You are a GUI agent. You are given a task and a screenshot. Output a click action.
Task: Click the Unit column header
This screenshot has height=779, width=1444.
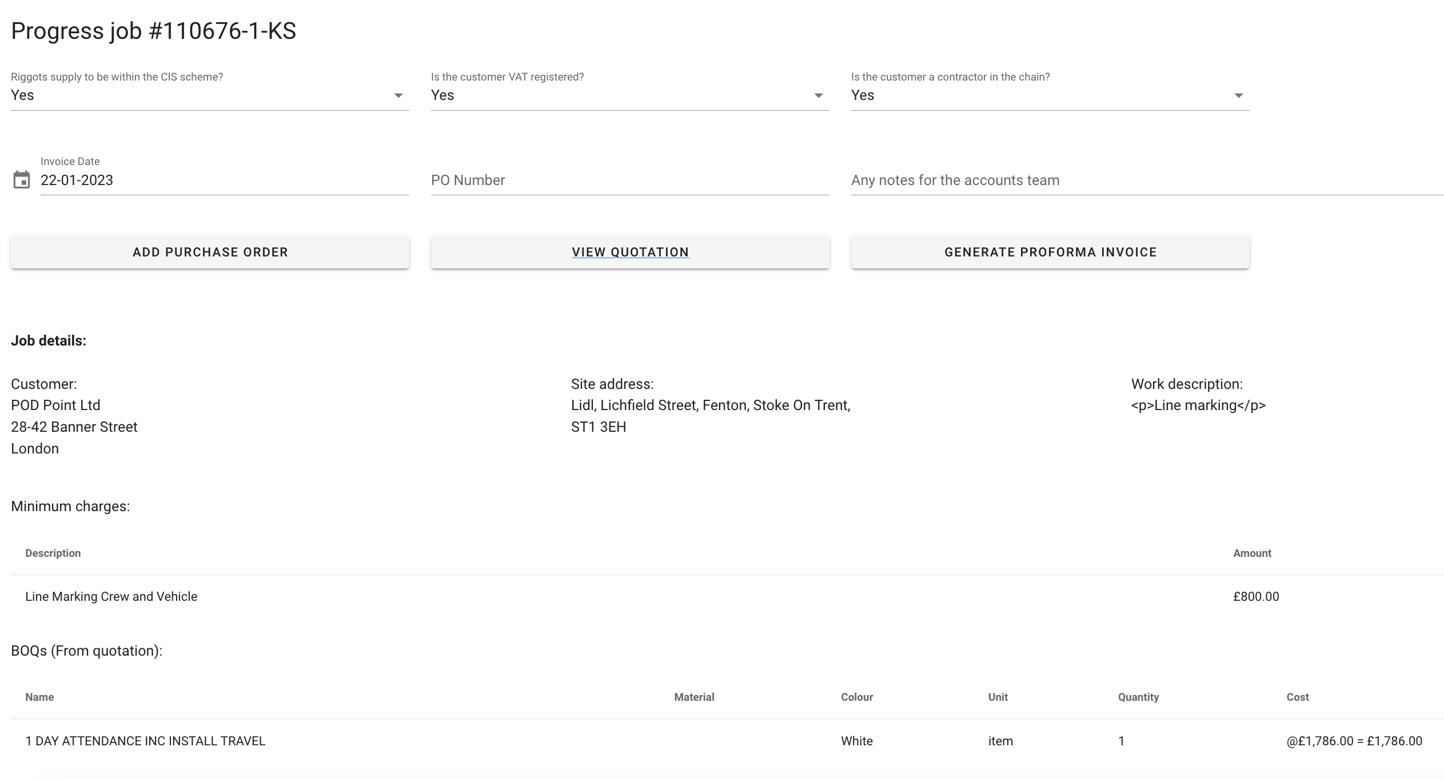(998, 697)
